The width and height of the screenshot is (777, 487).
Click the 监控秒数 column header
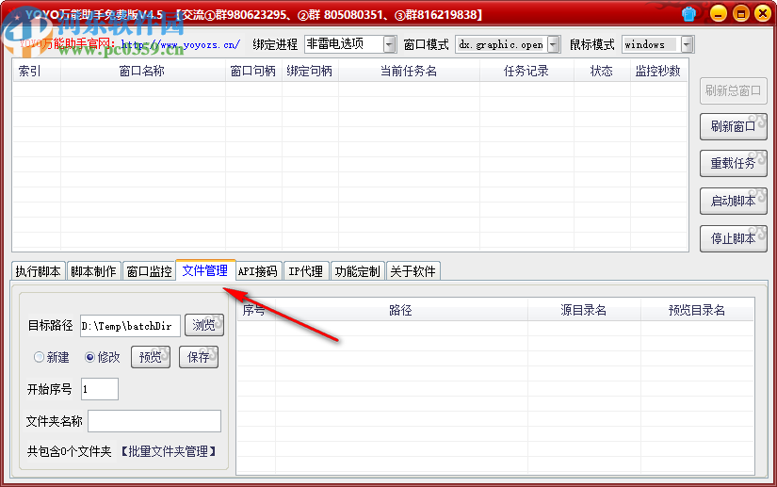click(x=658, y=72)
